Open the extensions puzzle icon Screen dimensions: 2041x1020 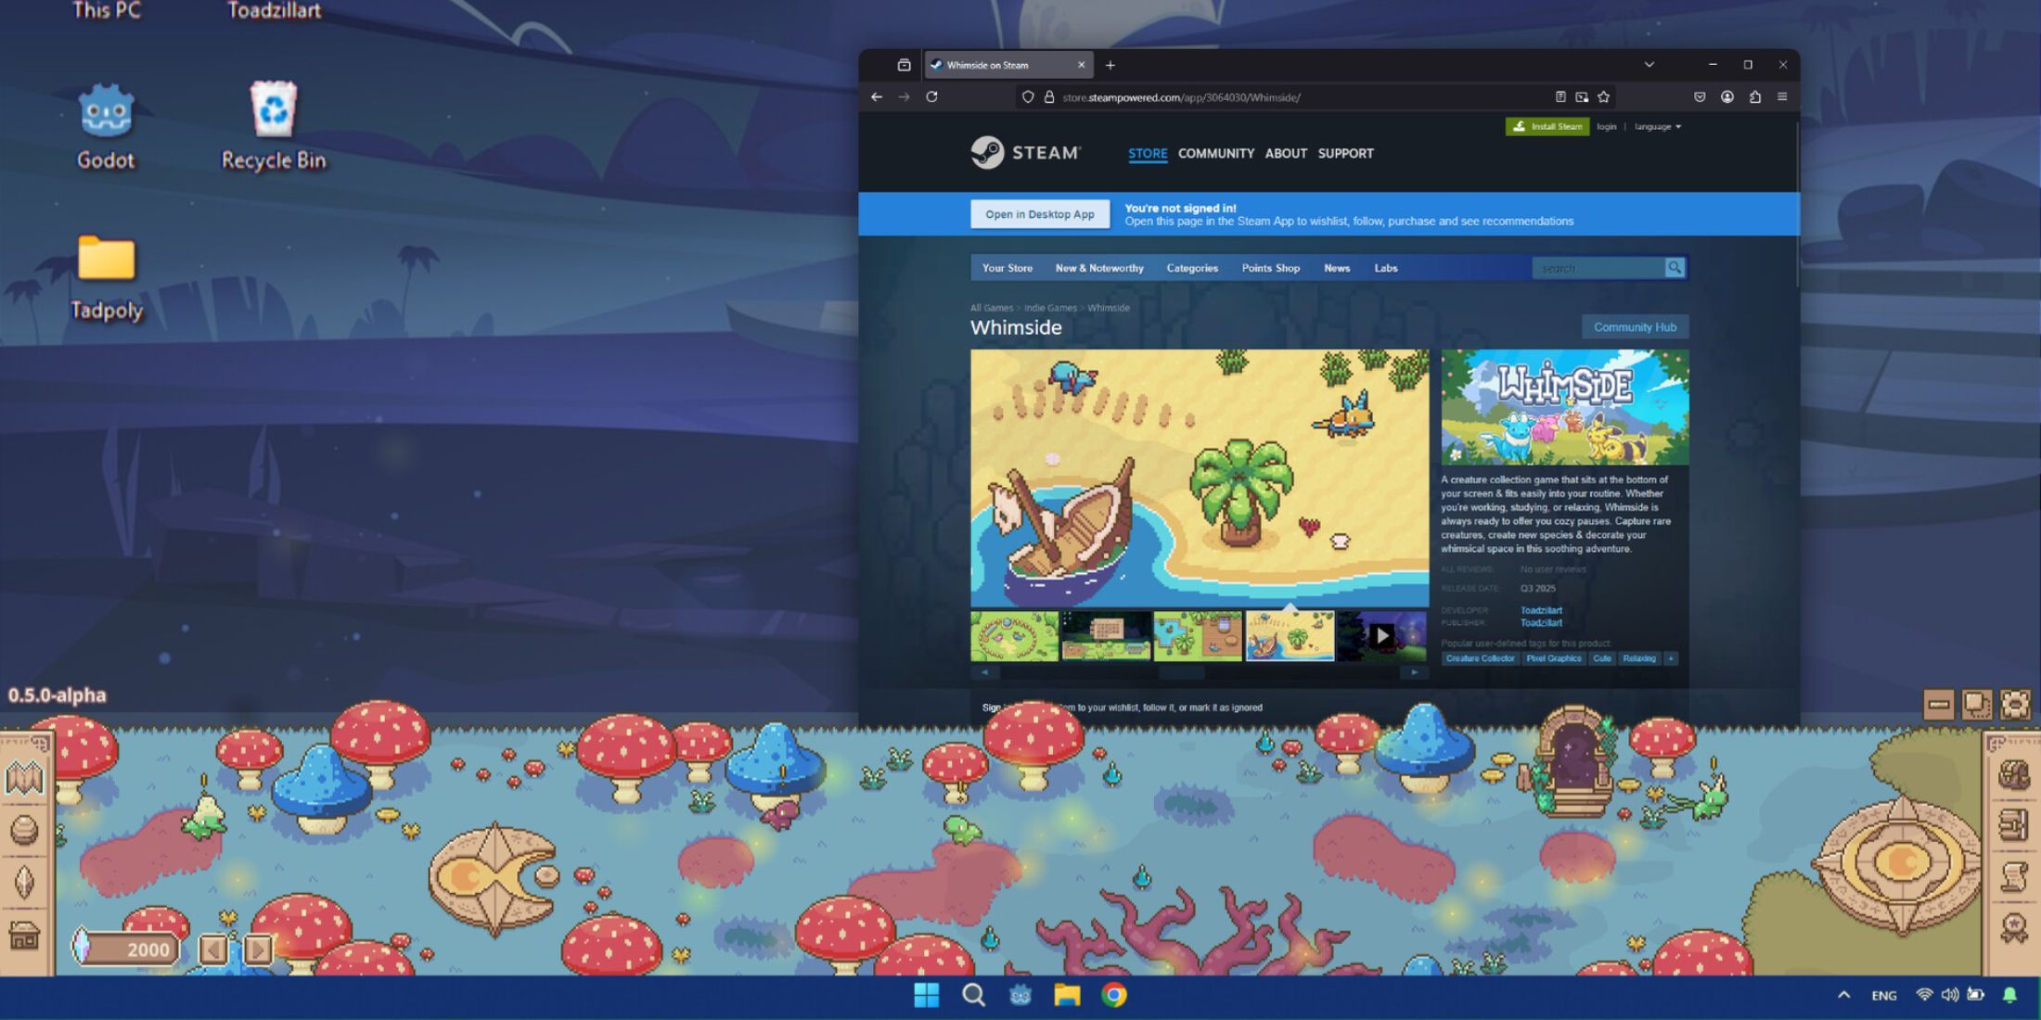click(x=1754, y=96)
